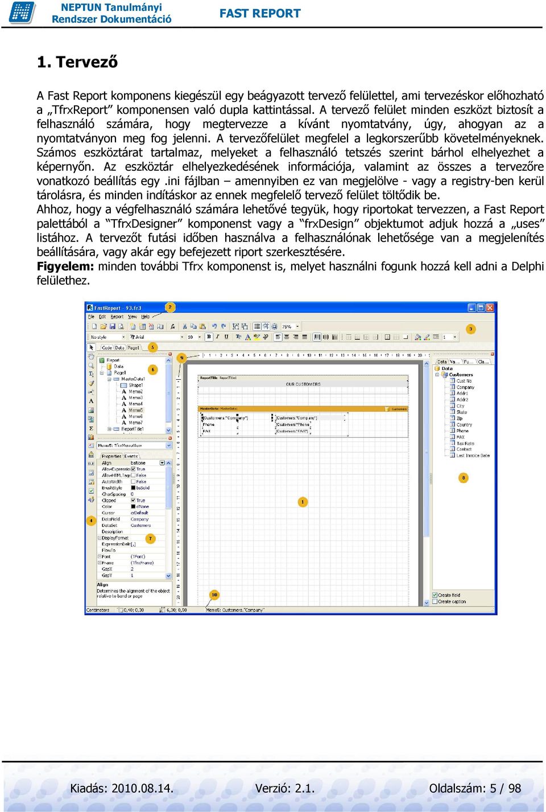Select the Copy format brush tool

point(91,383)
